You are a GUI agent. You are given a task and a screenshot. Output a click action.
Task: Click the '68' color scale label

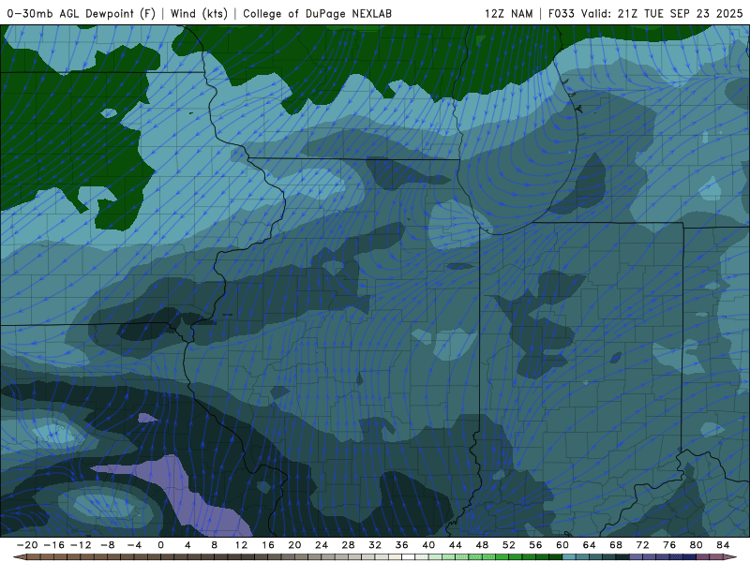(616, 545)
